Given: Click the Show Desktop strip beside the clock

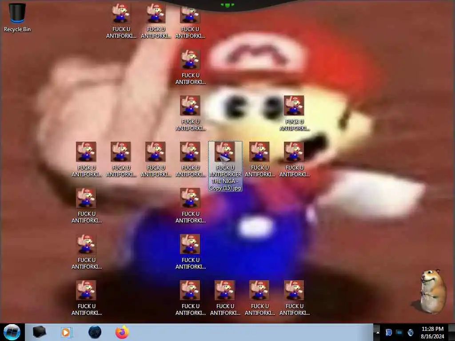Looking at the screenshot, I should [451, 332].
